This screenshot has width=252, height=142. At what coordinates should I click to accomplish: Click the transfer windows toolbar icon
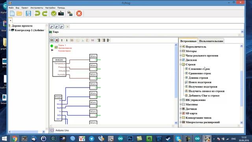(x=70, y=13)
